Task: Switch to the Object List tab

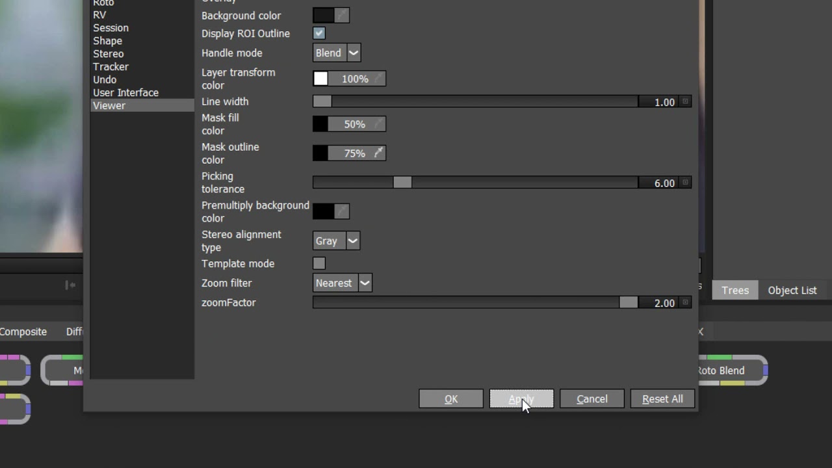Action: point(792,290)
